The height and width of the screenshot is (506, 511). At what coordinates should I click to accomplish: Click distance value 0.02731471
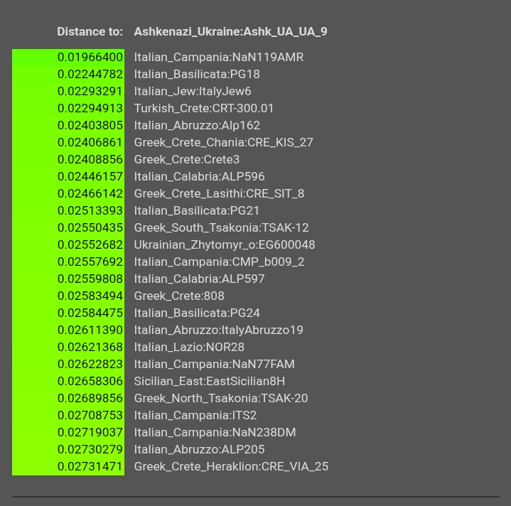pyautogui.click(x=90, y=466)
